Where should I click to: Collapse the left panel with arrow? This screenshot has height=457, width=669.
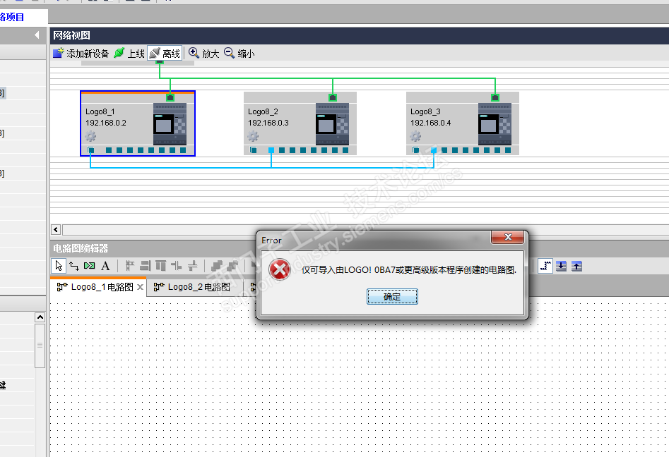pyautogui.click(x=37, y=35)
